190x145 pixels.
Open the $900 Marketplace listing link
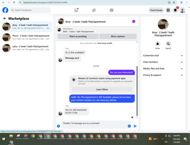pos(78,32)
